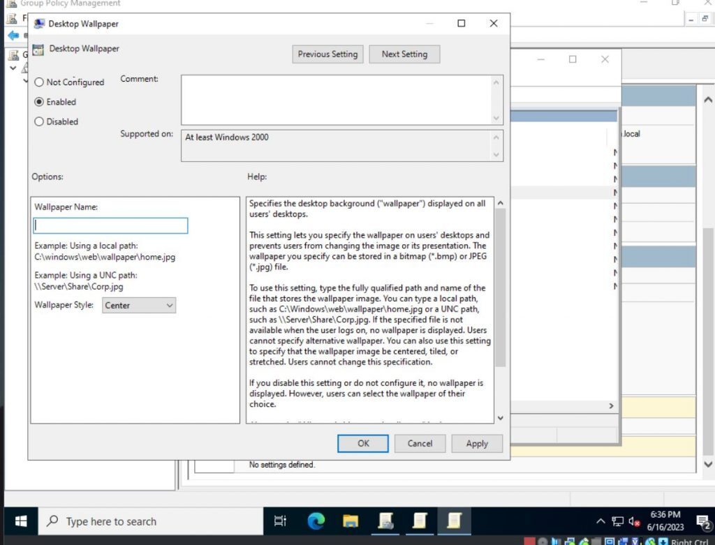715x545 pixels.
Task: Click the Desktop Wallpaper setting icon in the dialog
Action: [x=38, y=49]
